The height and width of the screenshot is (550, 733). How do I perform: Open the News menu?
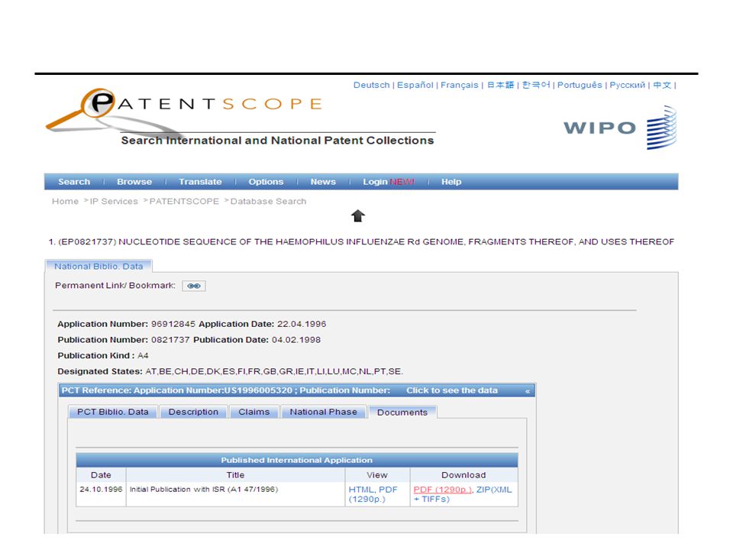[323, 182]
